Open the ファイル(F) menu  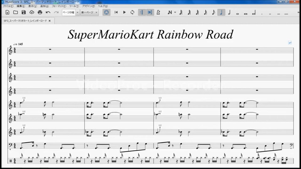tap(8, 6)
